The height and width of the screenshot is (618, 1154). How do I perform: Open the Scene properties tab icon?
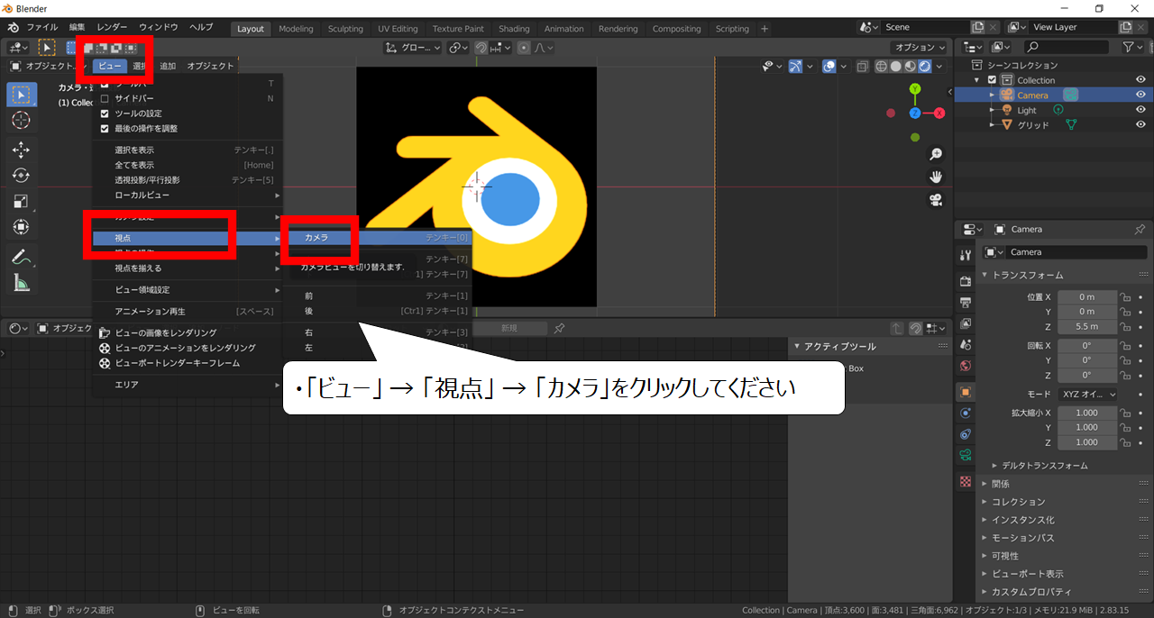tap(966, 345)
